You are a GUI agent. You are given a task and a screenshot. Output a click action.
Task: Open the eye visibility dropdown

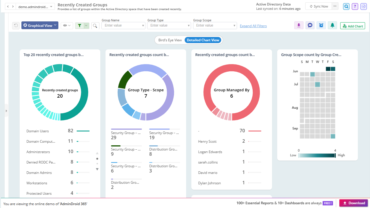click(x=67, y=25)
